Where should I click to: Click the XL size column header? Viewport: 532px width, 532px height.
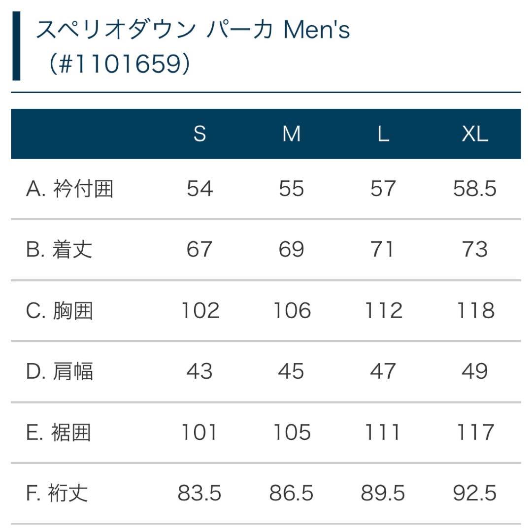point(474,134)
